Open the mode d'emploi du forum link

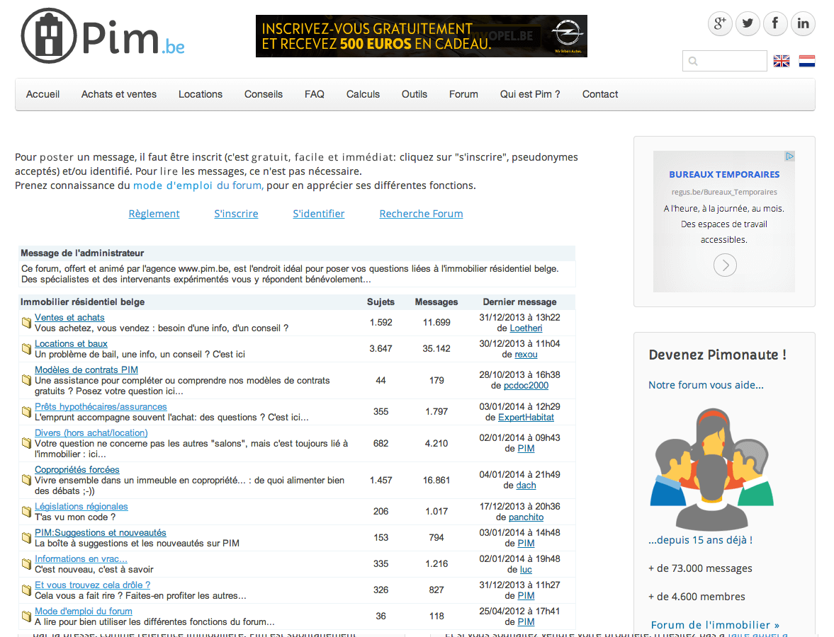pyautogui.click(x=198, y=185)
